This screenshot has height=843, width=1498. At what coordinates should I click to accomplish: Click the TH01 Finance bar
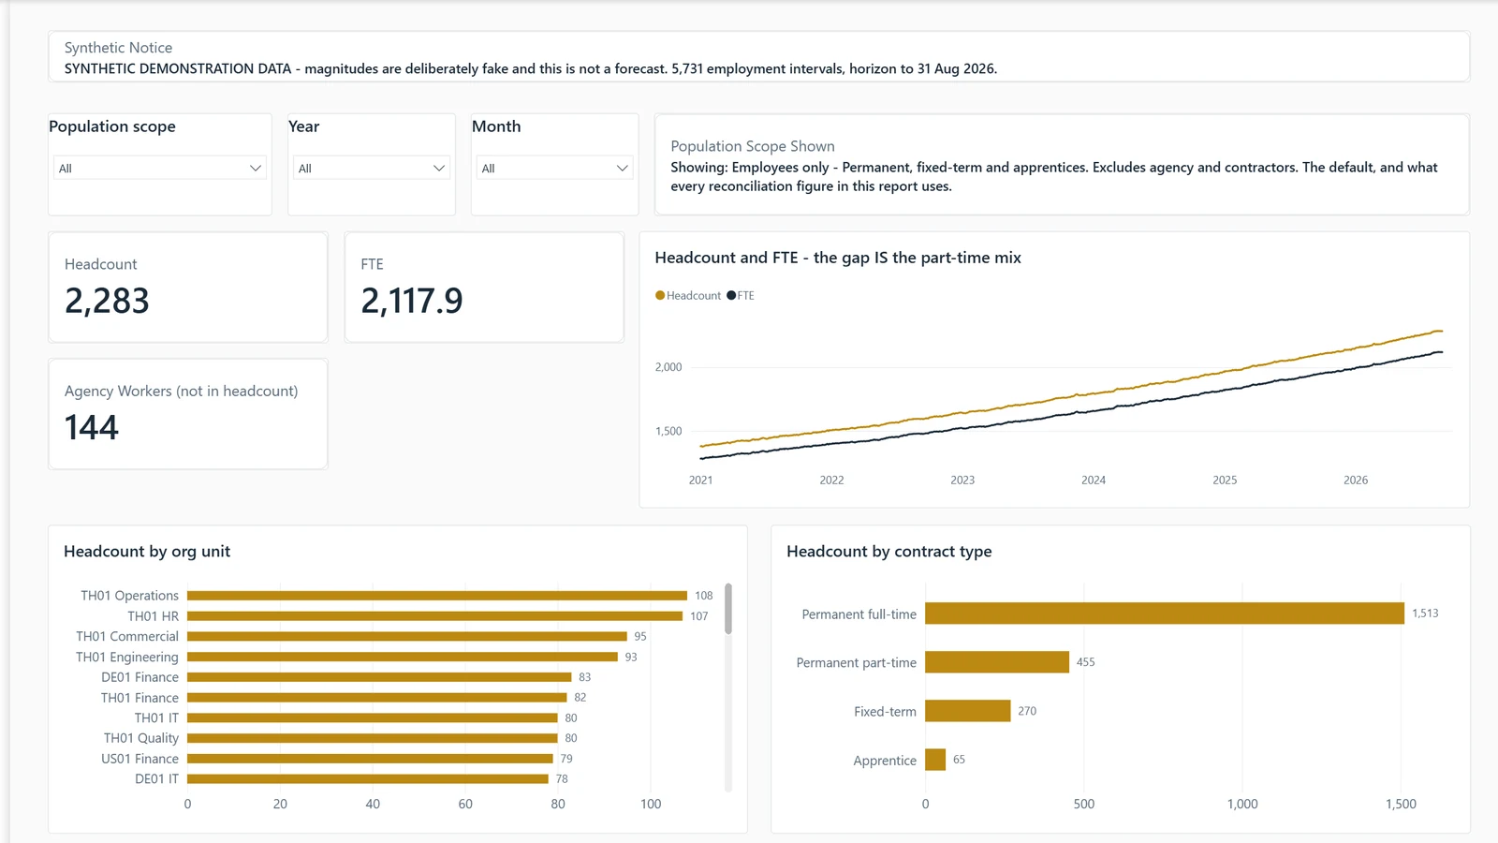click(377, 698)
